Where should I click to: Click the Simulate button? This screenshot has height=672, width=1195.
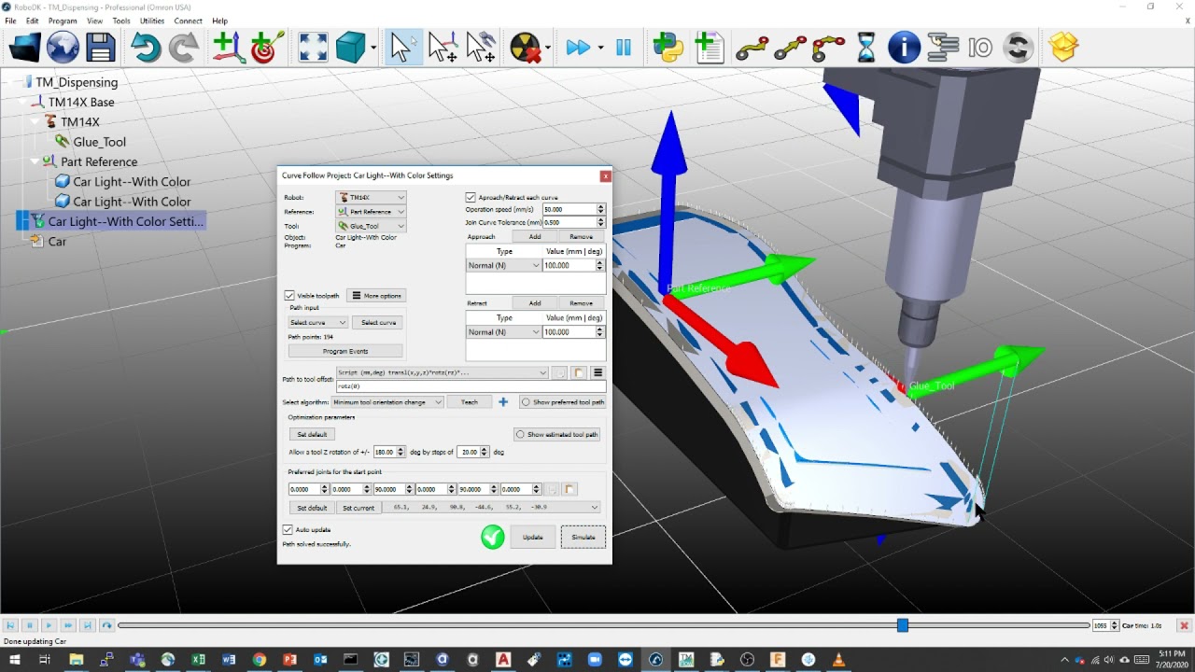point(583,537)
